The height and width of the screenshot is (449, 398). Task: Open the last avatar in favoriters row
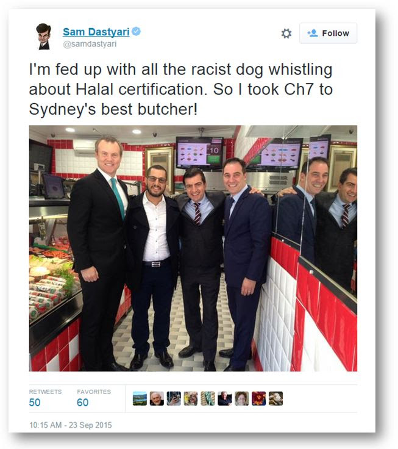pos(276,398)
